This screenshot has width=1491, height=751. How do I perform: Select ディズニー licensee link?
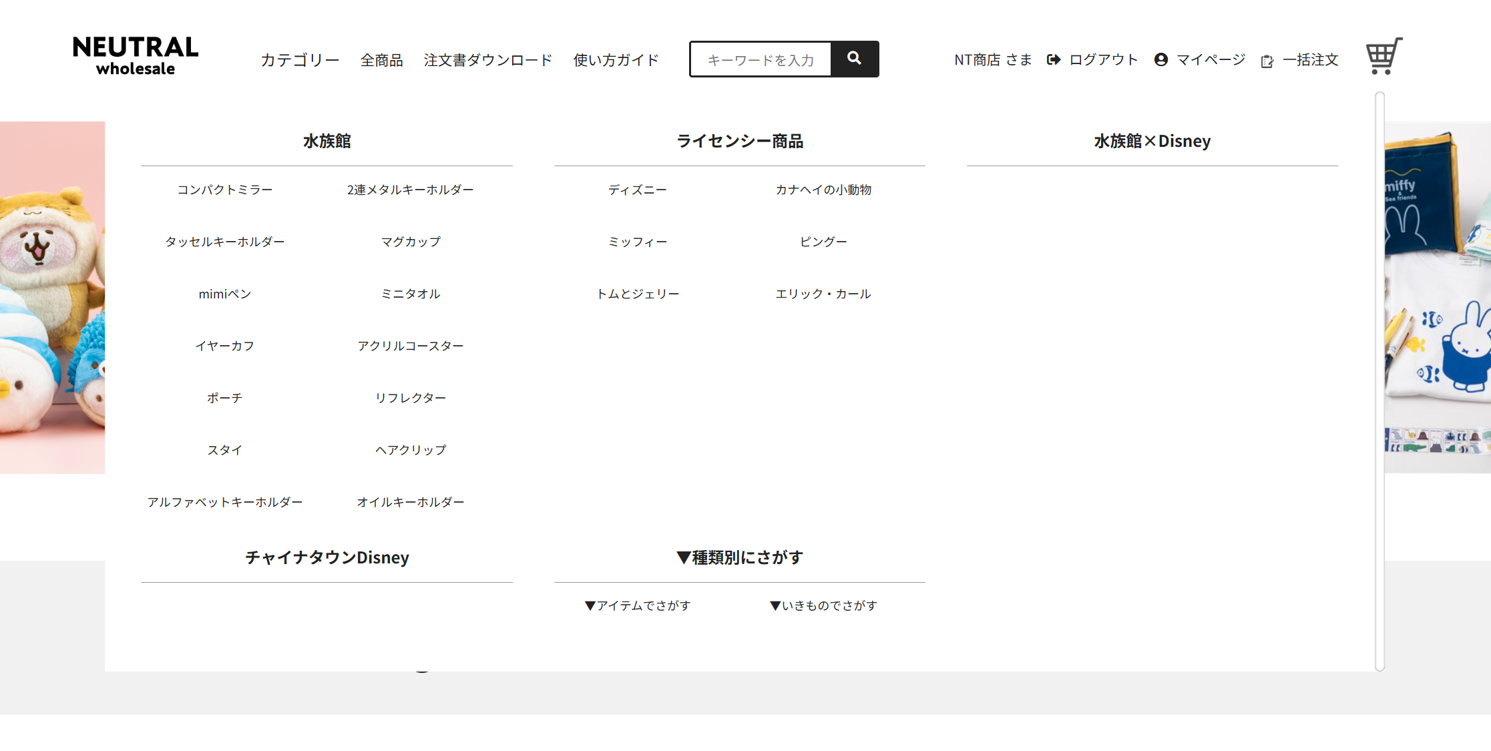pos(638,190)
